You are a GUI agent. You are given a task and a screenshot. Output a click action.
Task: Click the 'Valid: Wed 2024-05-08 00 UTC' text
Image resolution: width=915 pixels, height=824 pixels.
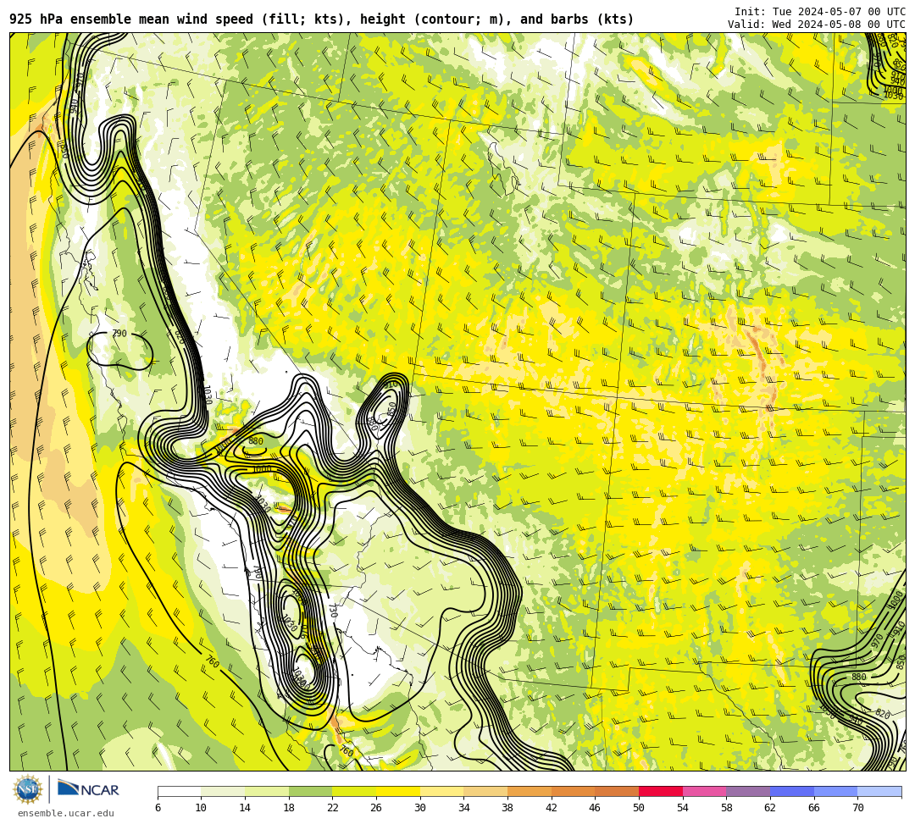click(x=817, y=24)
